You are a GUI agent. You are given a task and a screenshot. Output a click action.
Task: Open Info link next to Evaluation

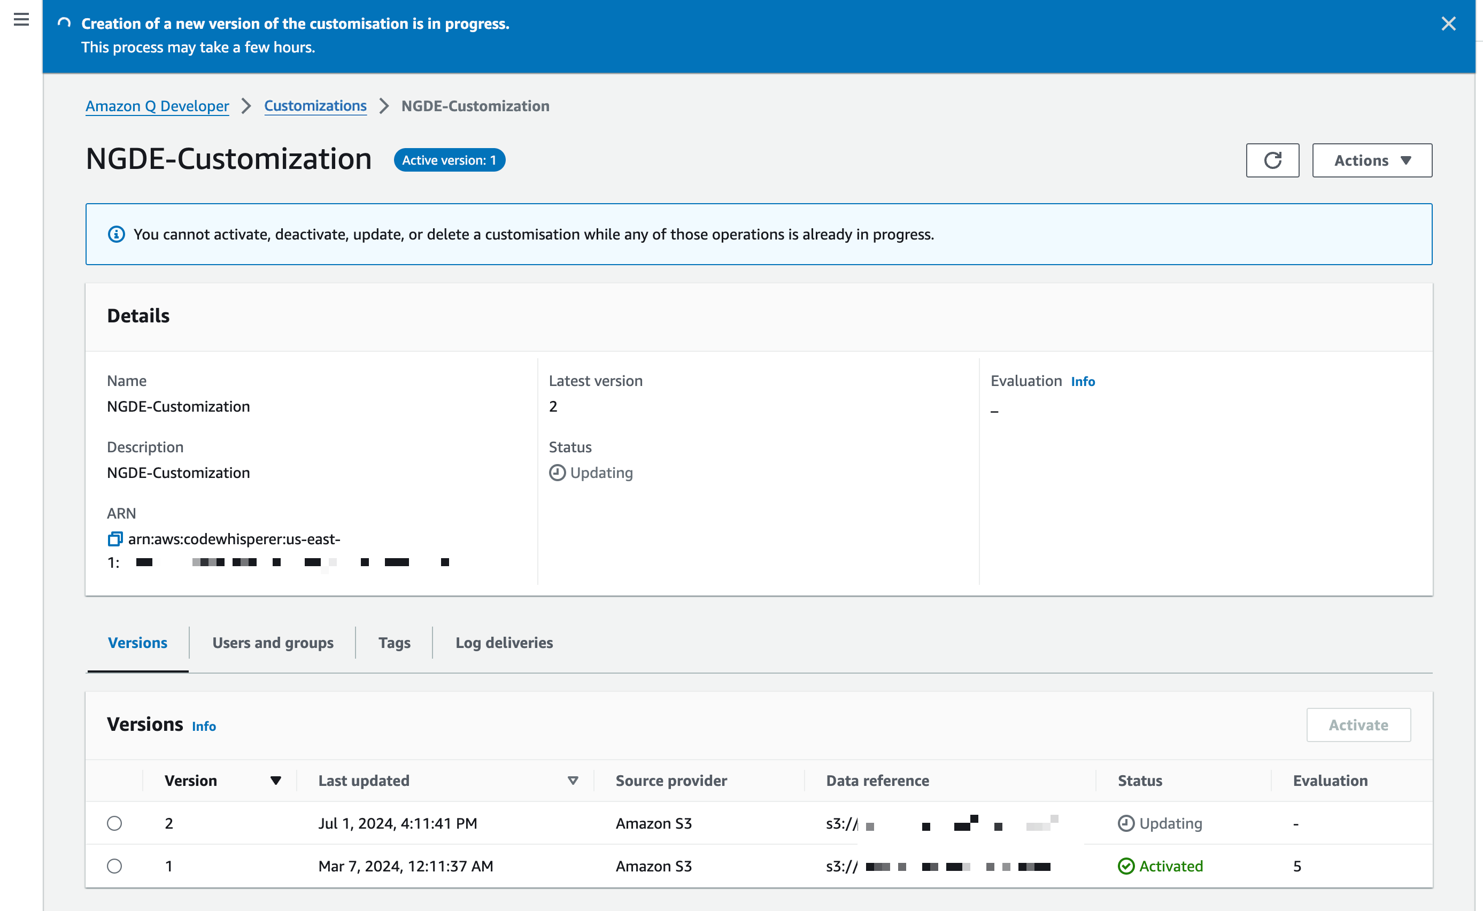1083,381
